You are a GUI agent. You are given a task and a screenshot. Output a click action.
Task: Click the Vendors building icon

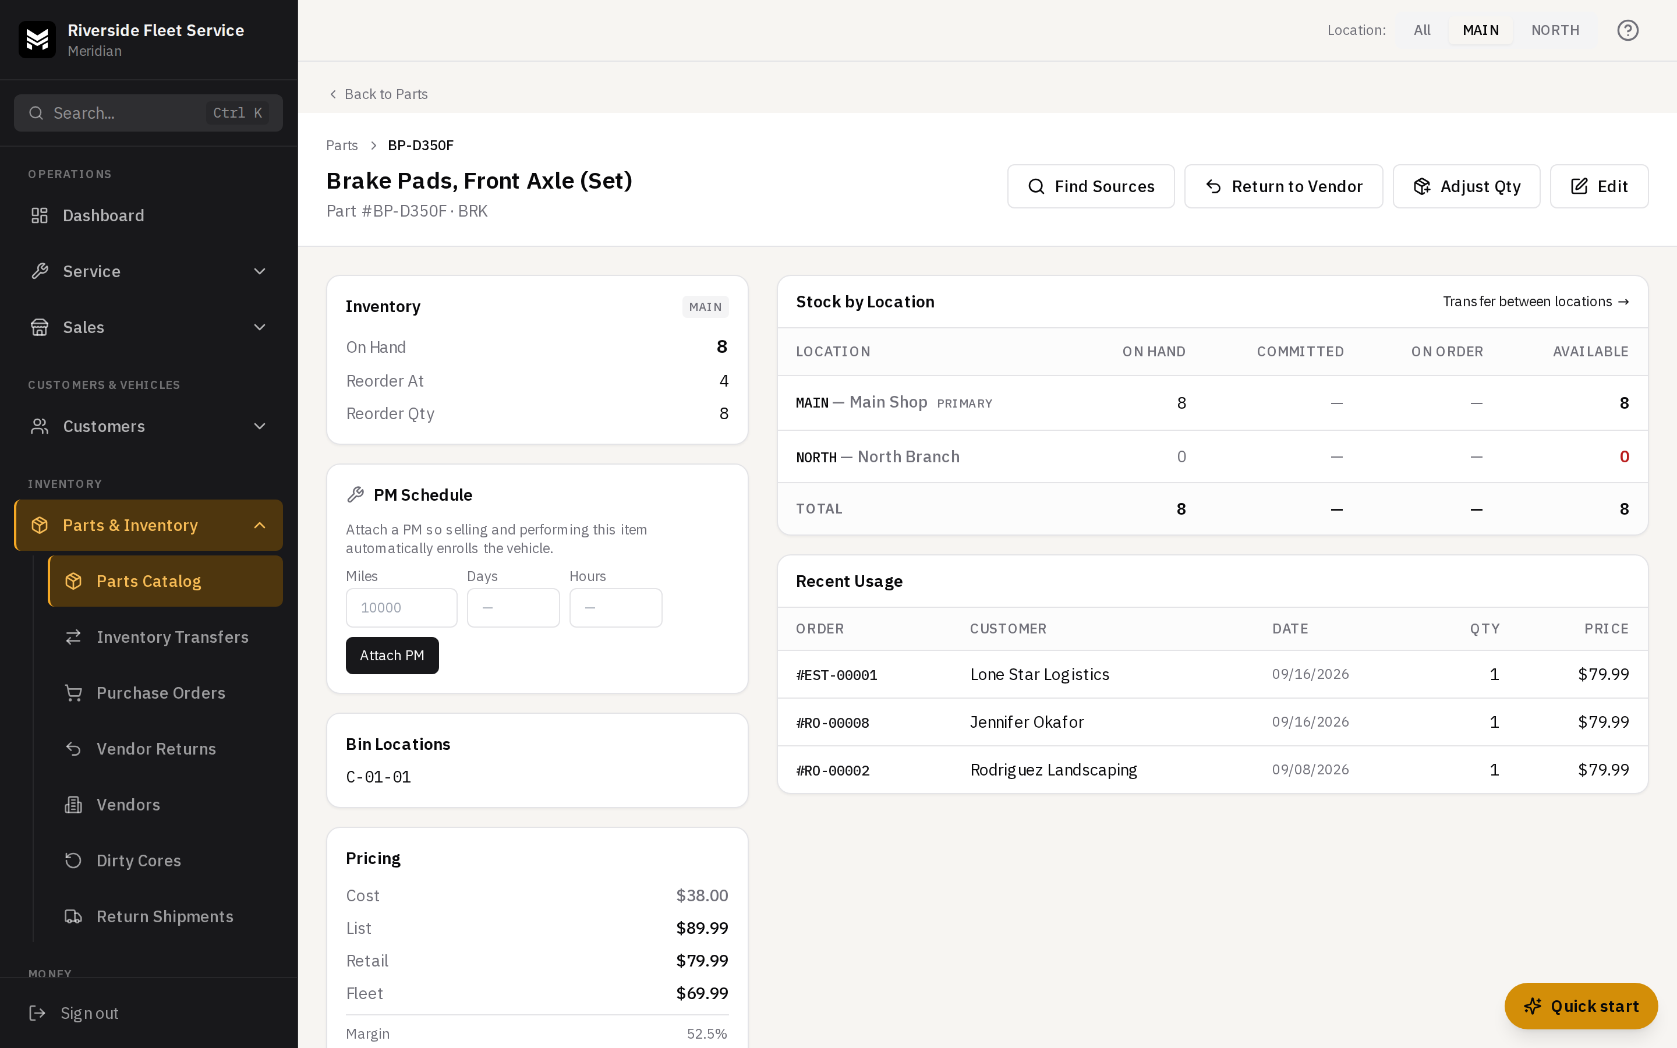coord(73,805)
